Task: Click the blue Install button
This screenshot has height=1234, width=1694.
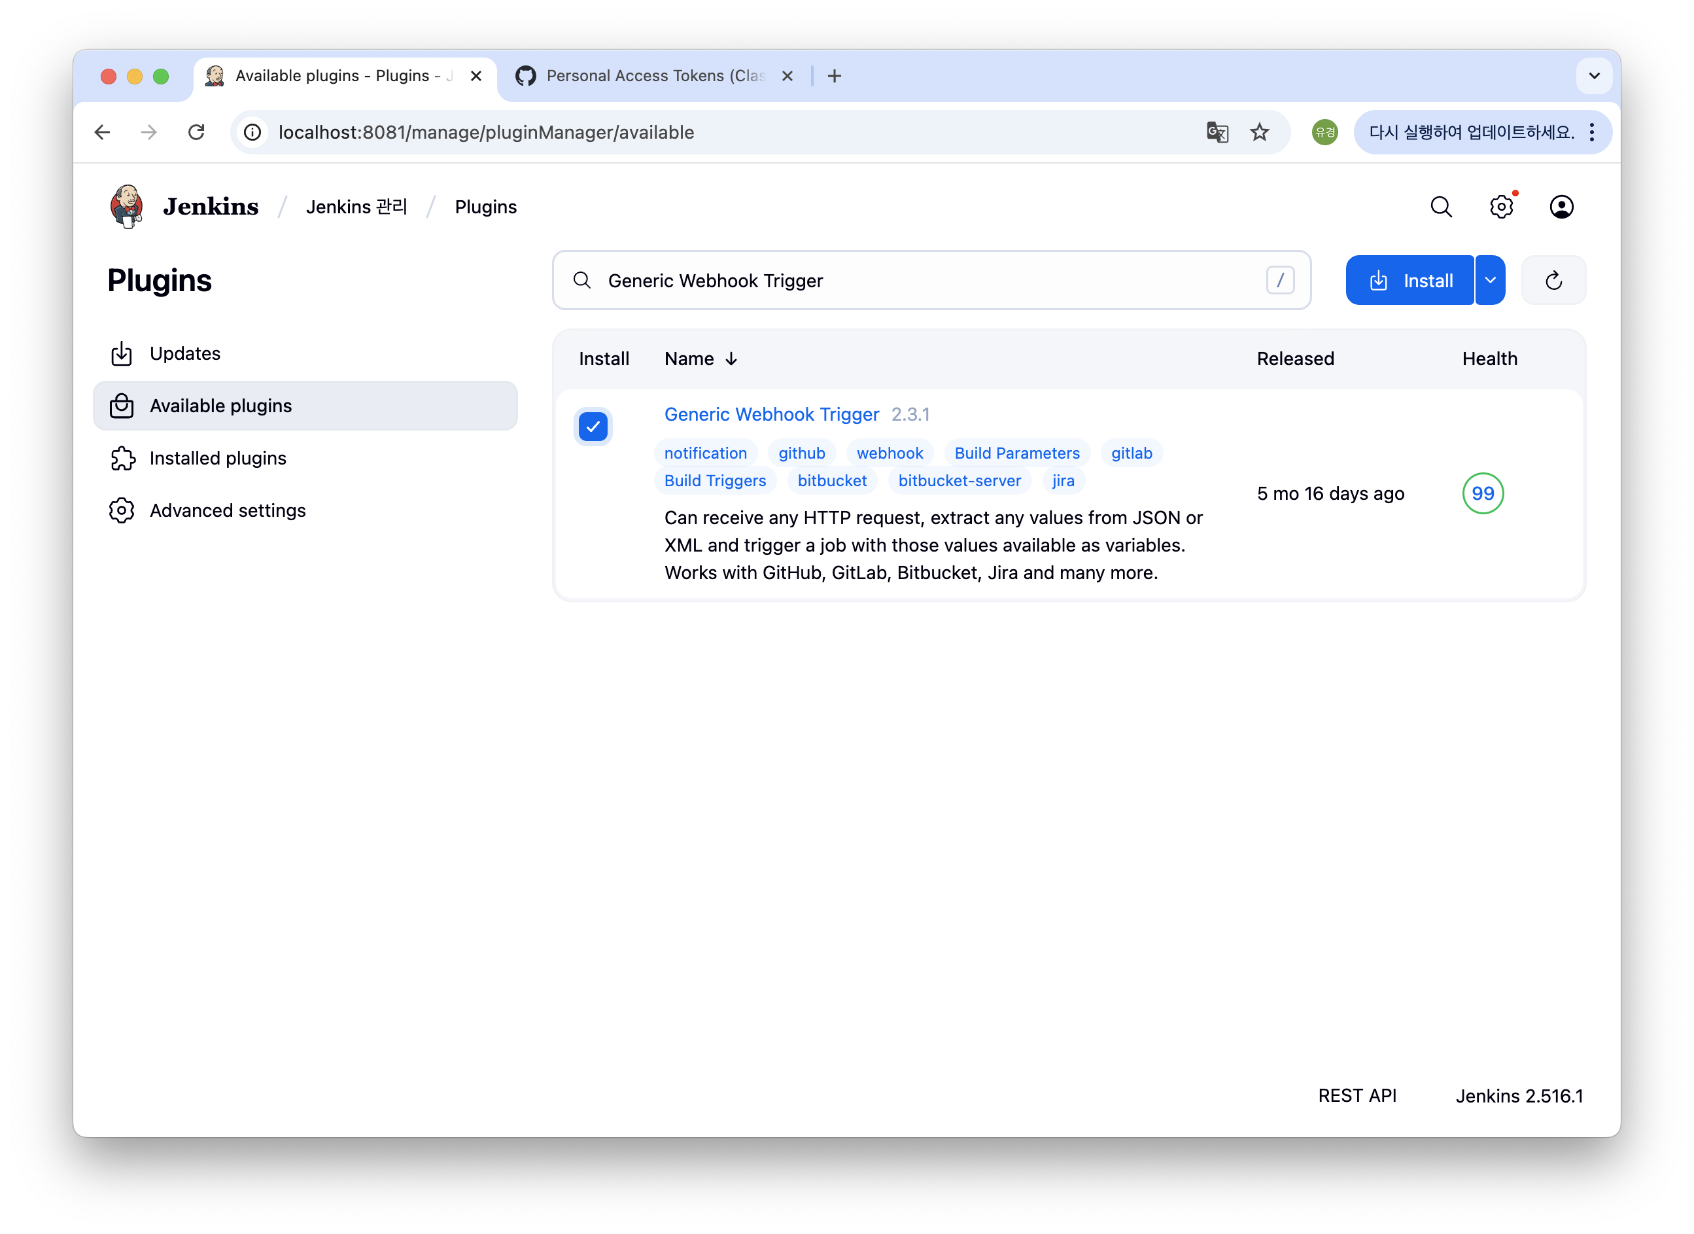Action: (x=1409, y=281)
